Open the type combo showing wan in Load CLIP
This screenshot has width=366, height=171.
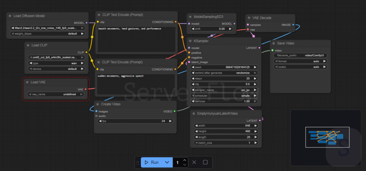(x=56, y=63)
